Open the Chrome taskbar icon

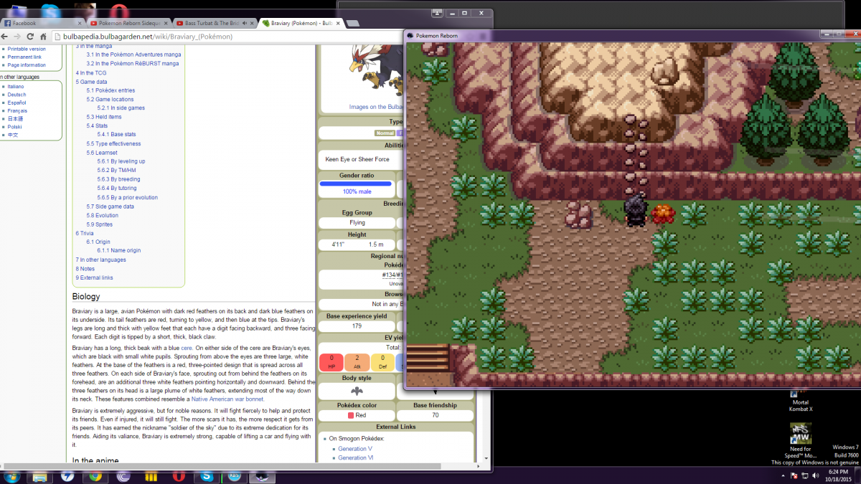click(95, 476)
